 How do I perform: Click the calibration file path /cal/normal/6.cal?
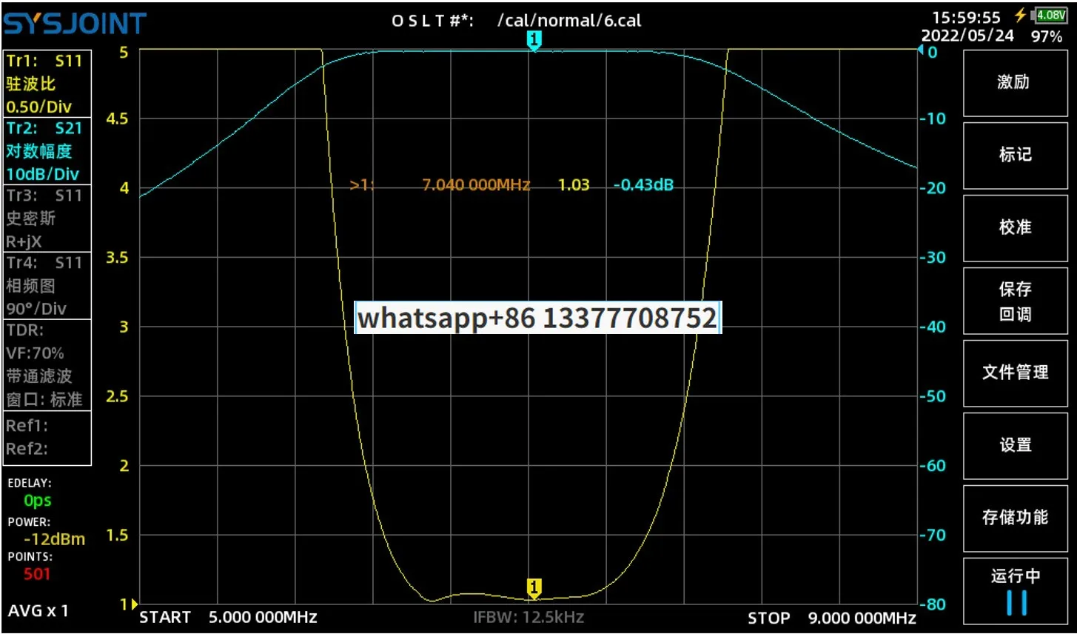[x=569, y=21]
